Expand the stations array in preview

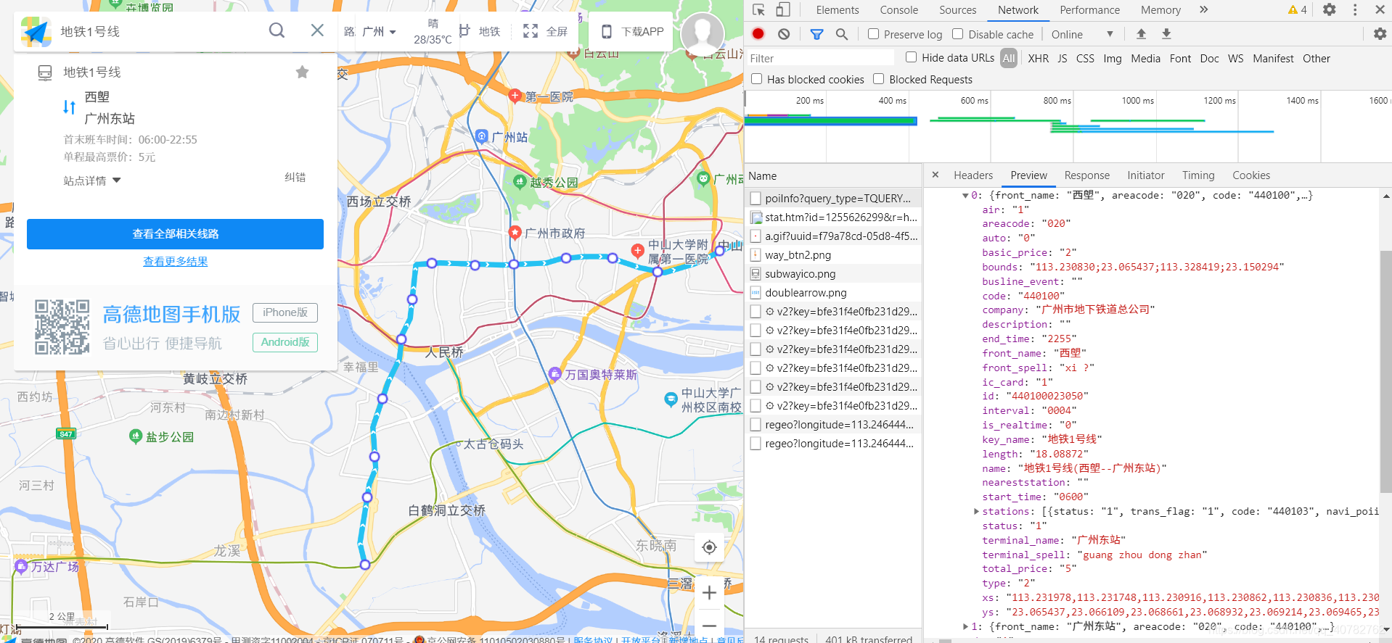(x=976, y=512)
